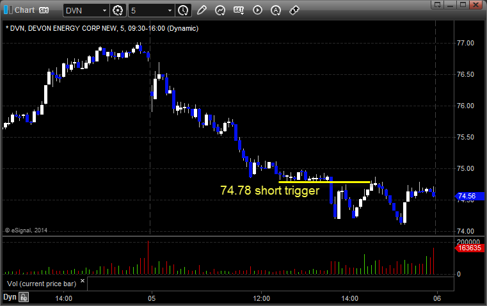The height and width of the screenshot is (306, 487).
Task: Open the symbol settings gear menu
Action: pos(118,10)
